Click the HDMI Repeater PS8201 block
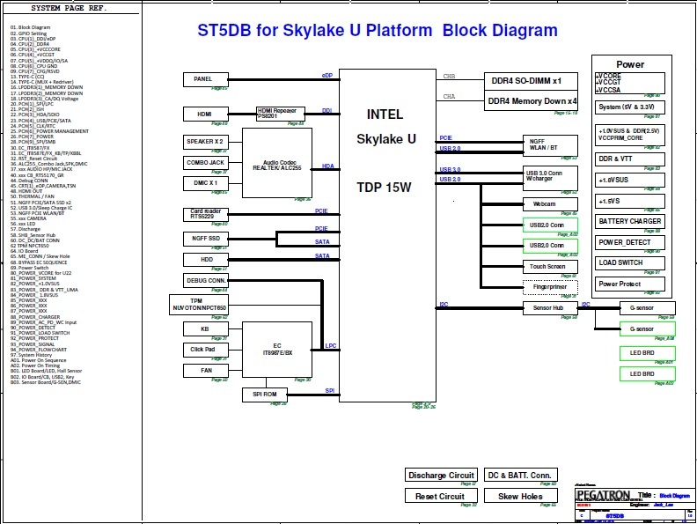This screenshot has height=524, width=697. point(281,114)
